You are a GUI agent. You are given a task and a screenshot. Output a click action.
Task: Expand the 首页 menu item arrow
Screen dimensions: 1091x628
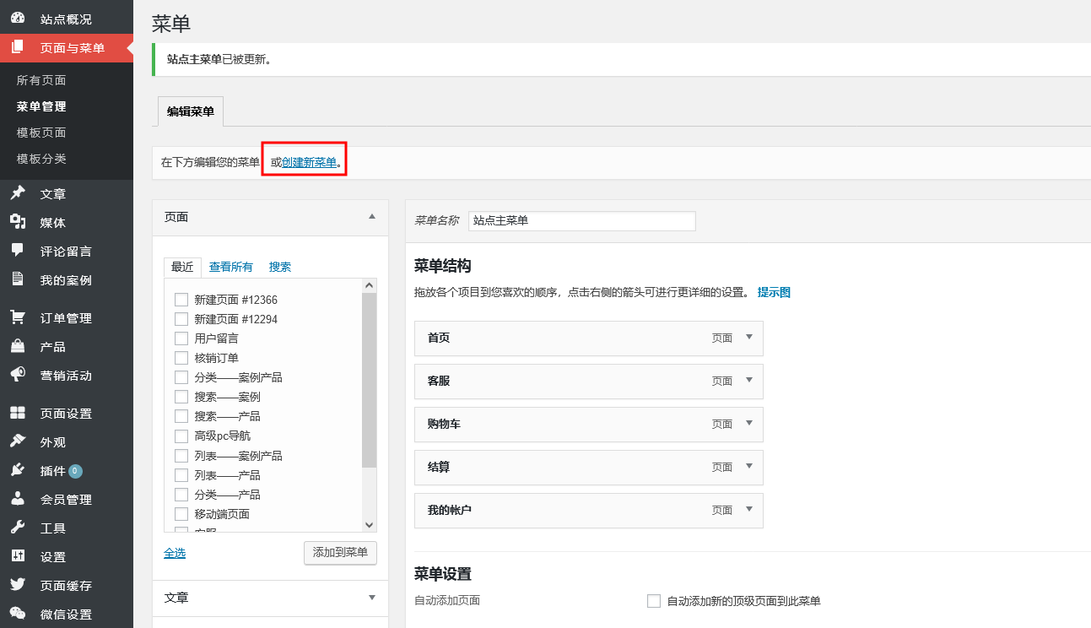(748, 337)
